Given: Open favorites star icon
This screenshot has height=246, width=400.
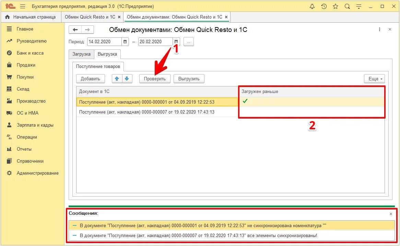Looking at the screenshot, I should click(336, 7).
